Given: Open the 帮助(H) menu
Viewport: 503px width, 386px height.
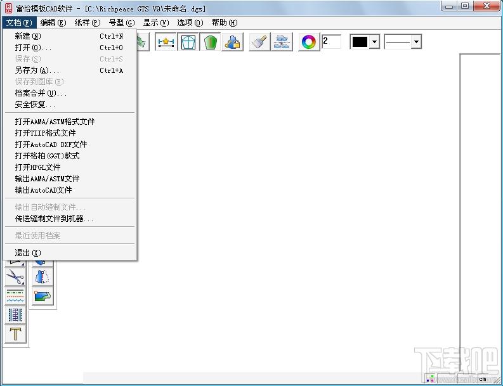Looking at the screenshot, I should (x=225, y=23).
